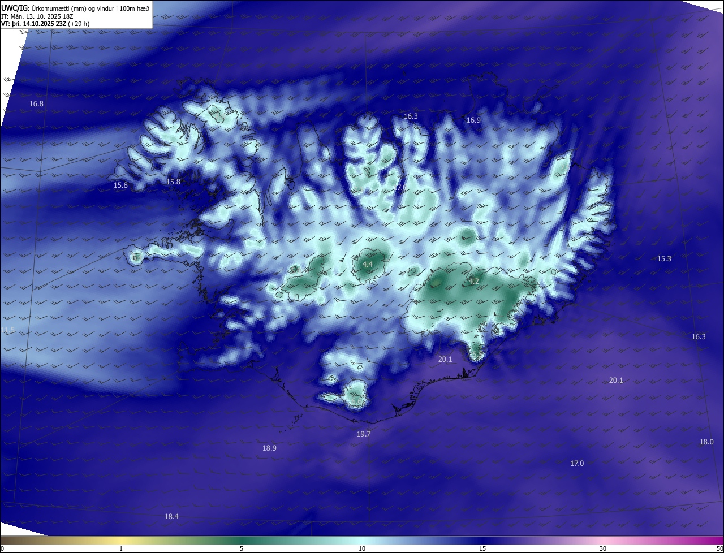Screen dimensions: 724x553
Task: Click the color scale tick label 15
Action: pos(482,549)
